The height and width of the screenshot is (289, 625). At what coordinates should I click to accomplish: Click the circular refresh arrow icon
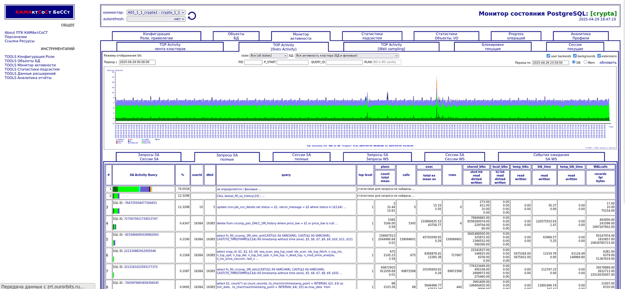(192, 16)
